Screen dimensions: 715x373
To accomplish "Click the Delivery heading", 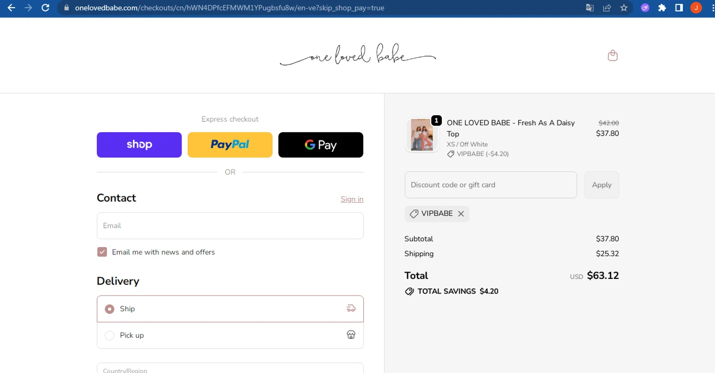I will (118, 281).
